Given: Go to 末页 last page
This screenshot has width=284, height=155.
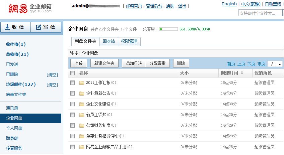Looking at the screenshot, I should pos(261,64).
